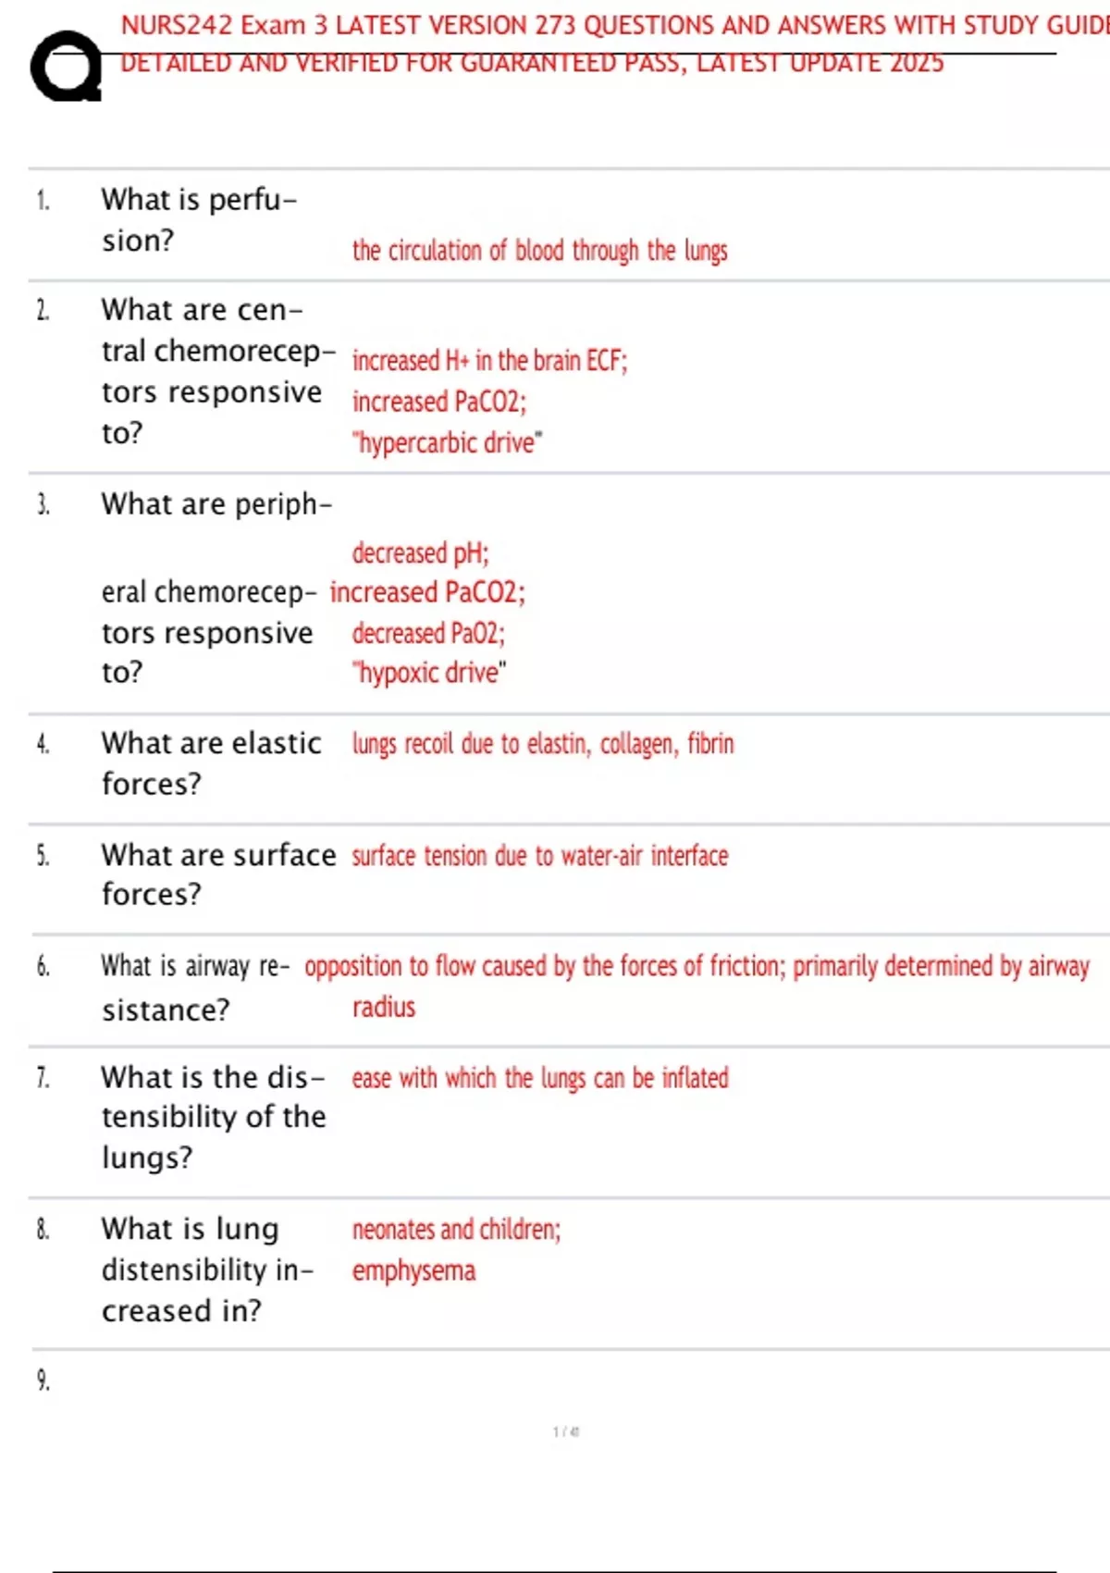Select the central chemoreceptors question text
1110x1573 pixels.
[218, 371]
